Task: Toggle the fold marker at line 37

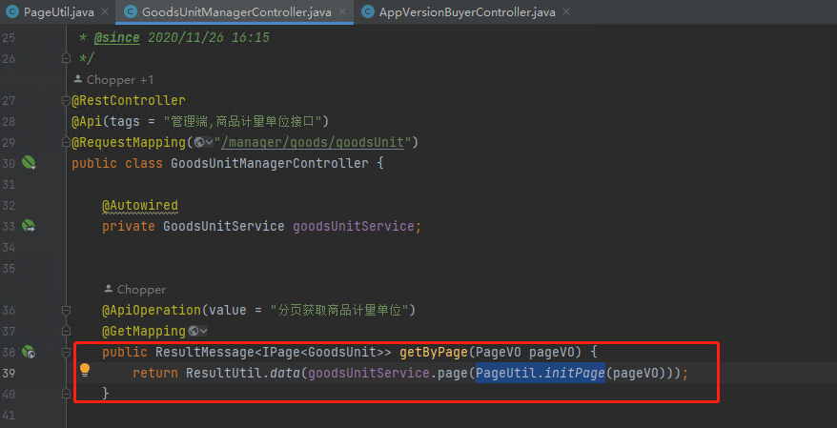Action: pos(66,331)
